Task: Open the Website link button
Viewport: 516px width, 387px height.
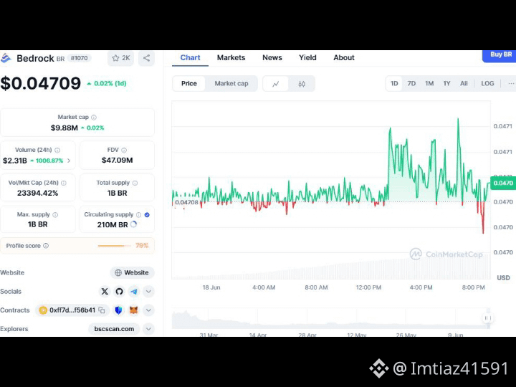Action: pos(132,272)
